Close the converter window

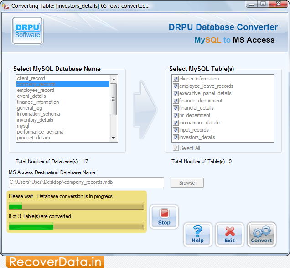point(278,4)
